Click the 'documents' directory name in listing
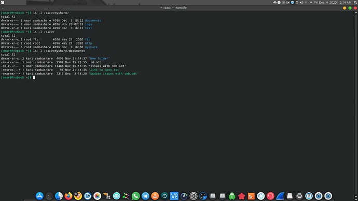 click(93, 21)
